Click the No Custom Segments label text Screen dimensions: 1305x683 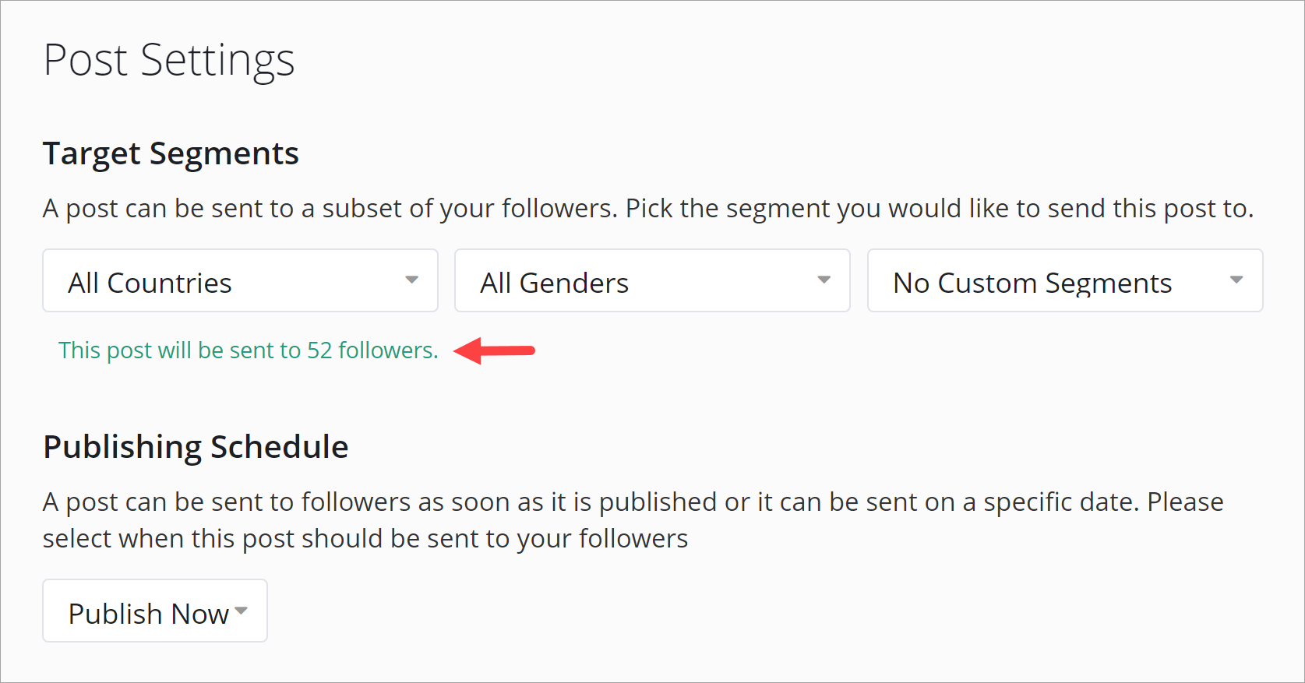tap(1032, 283)
